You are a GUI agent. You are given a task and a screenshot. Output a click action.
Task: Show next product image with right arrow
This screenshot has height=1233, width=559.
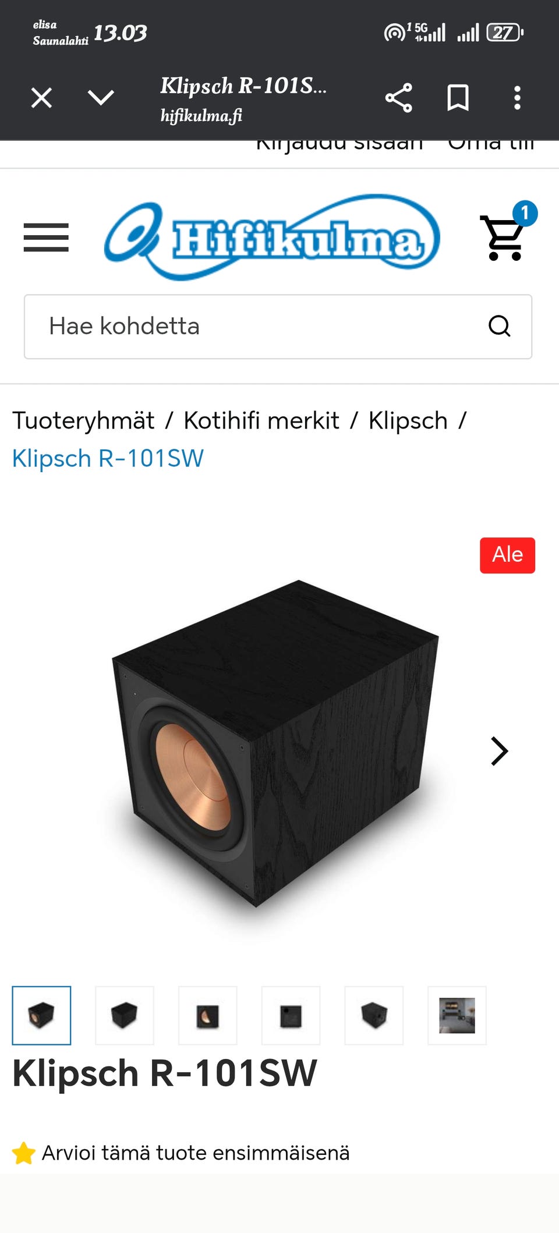click(500, 751)
